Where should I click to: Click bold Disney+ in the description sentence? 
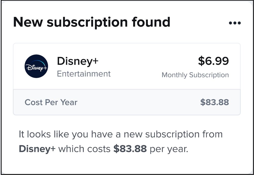pos(37,149)
